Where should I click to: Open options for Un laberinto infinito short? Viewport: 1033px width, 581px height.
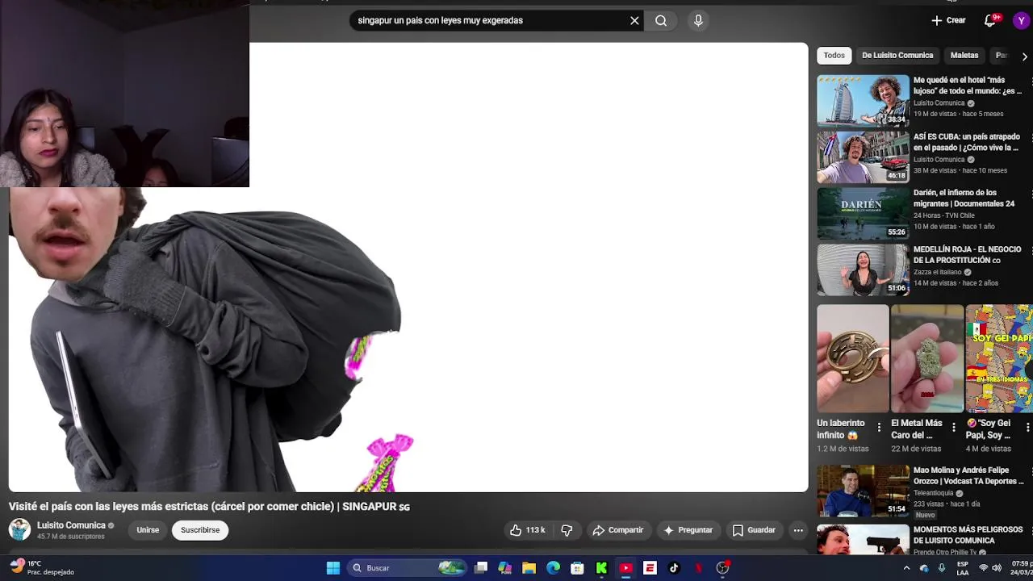pyautogui.click(x=879, y=428)
